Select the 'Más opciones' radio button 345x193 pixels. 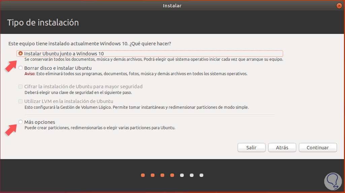tap(21, 122)
